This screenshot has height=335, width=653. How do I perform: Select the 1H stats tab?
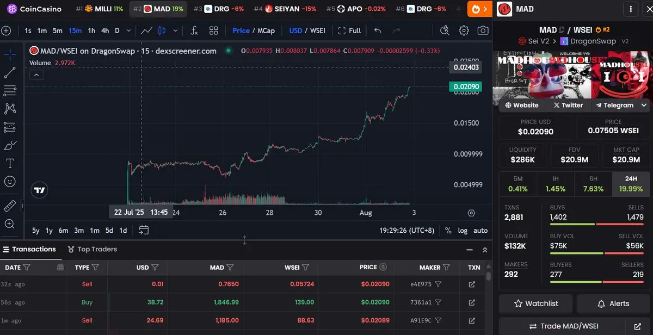[x=556, y=184]
